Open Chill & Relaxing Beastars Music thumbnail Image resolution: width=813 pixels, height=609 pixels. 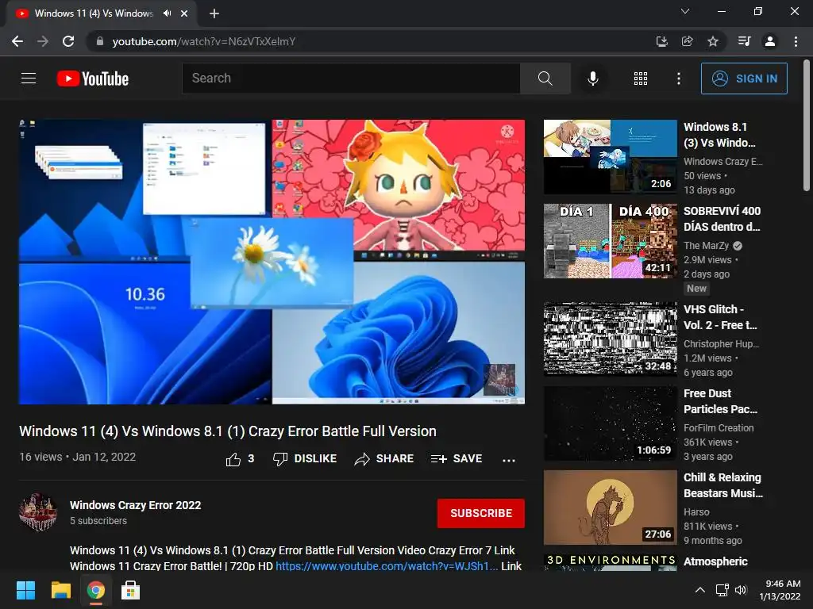click(x=611, y=507)
